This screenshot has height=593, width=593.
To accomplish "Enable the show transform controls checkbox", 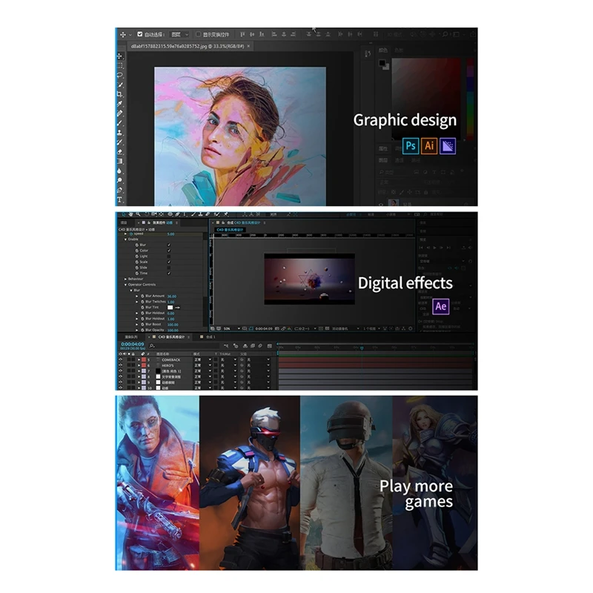I will [x=198, y=34].
